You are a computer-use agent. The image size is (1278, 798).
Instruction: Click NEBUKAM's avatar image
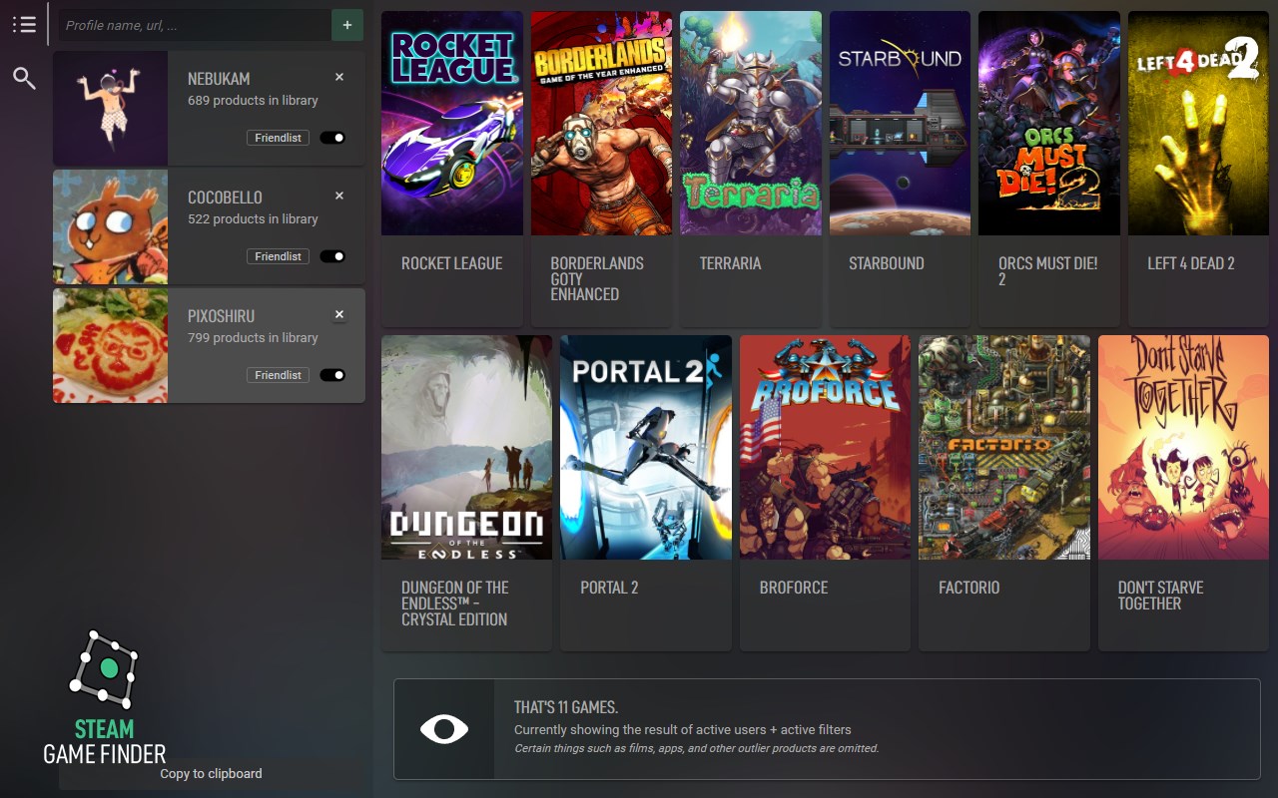pos(111,108)
